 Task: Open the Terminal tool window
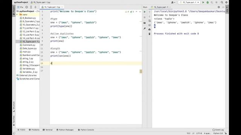[47, 130]
